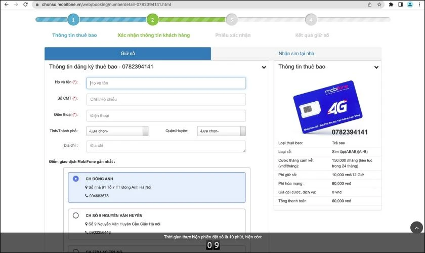Select CH SỐ 9 NGUYỄN VĂN HUYÊN radio button

76,215
